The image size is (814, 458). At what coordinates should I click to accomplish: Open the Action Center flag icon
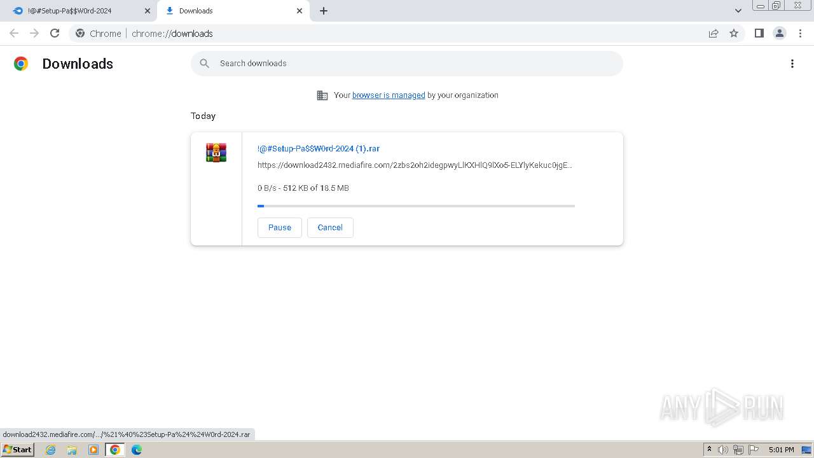(754, 450)
